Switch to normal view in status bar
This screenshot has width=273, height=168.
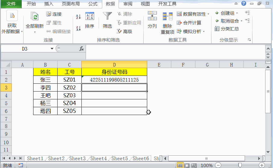pyautogui.click(x=180, y=165)
